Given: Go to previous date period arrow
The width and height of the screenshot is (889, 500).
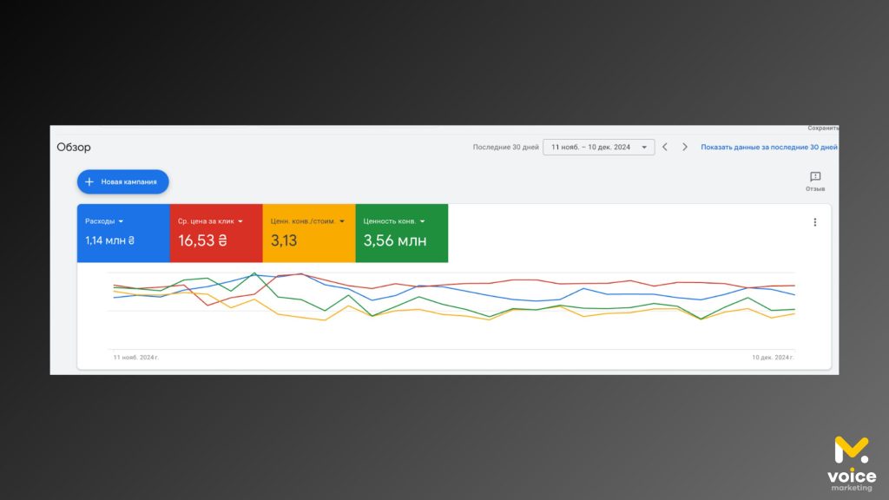Looking at the screenshot, I should 665,148.
